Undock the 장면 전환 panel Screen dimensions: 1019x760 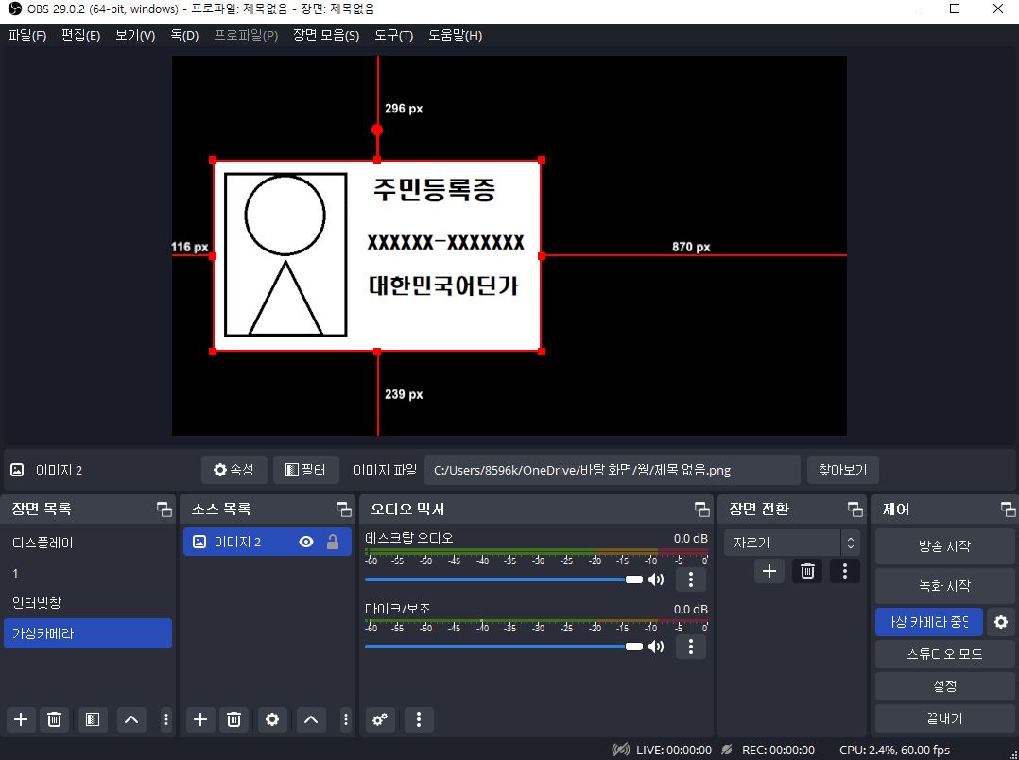855,510
